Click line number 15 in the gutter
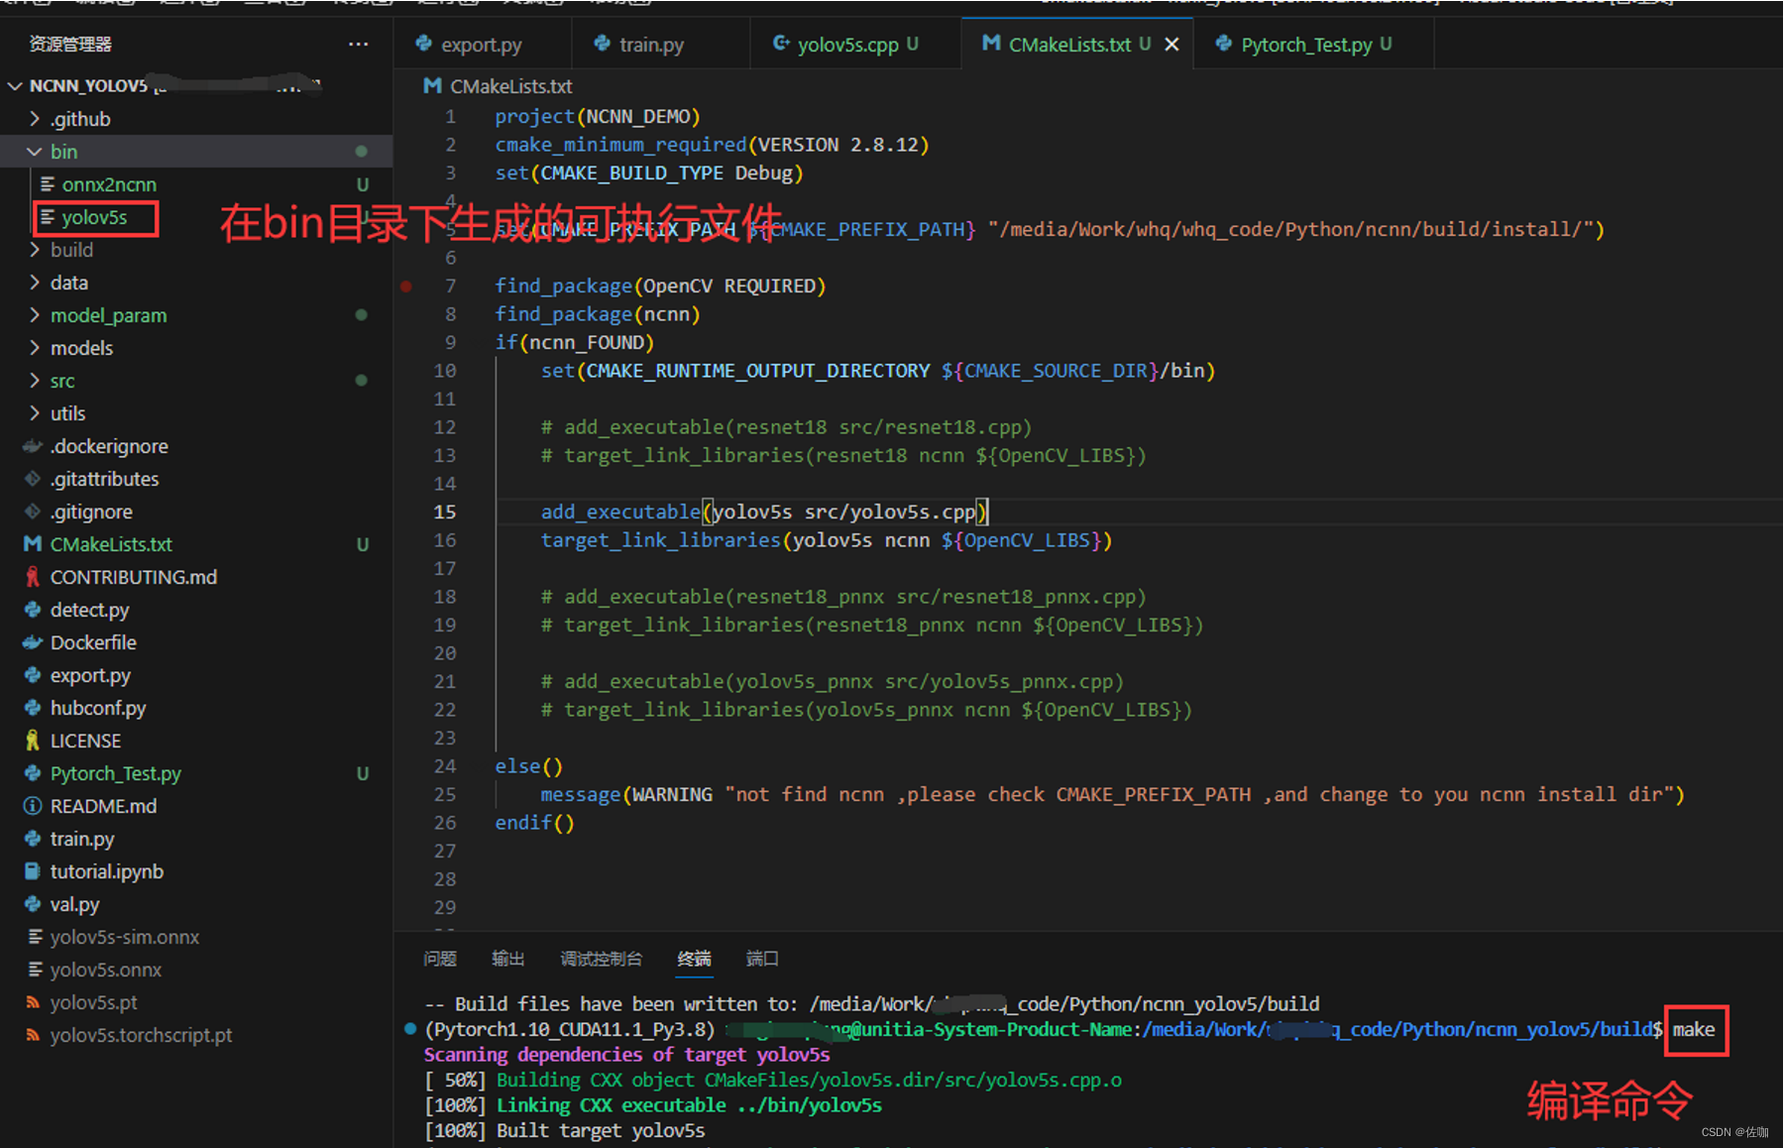The image size is (1784, 1148). [x=444, y=513]
